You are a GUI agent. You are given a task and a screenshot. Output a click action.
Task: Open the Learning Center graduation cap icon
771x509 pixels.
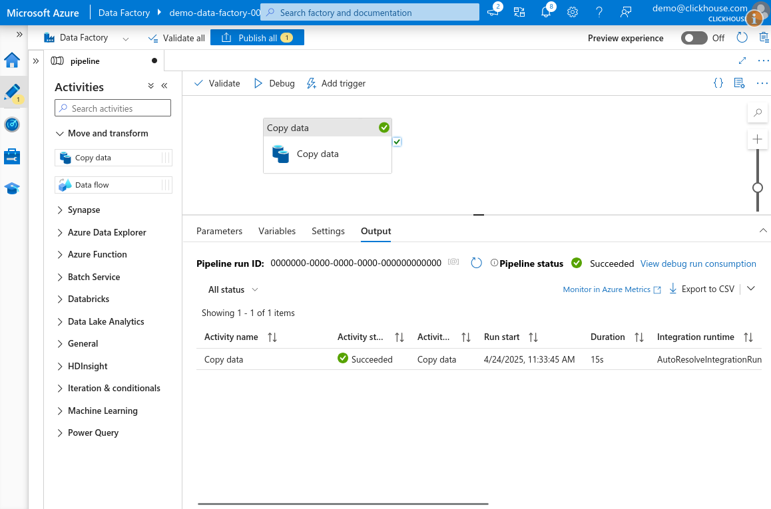click(x=12, y=188)
